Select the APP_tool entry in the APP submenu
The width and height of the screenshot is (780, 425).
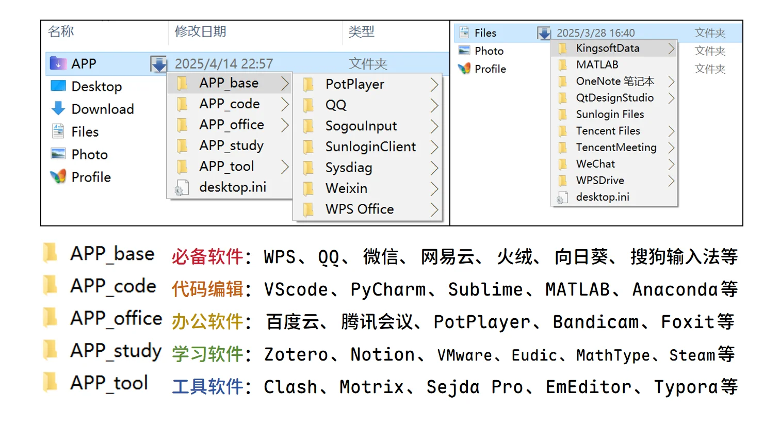click(x=230, y=167)
